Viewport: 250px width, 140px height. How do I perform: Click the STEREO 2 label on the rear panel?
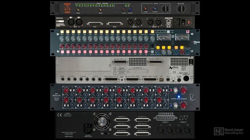(x=183, y=122)
